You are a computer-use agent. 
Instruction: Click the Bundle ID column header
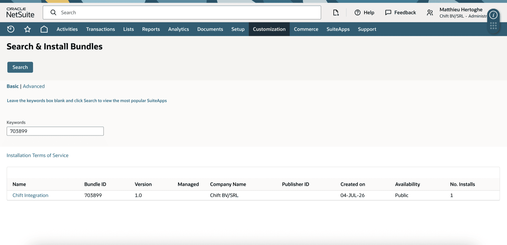(95, 184)
